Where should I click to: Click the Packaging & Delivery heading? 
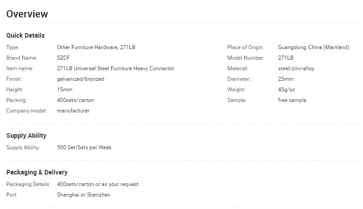click(x=37, y=173)
